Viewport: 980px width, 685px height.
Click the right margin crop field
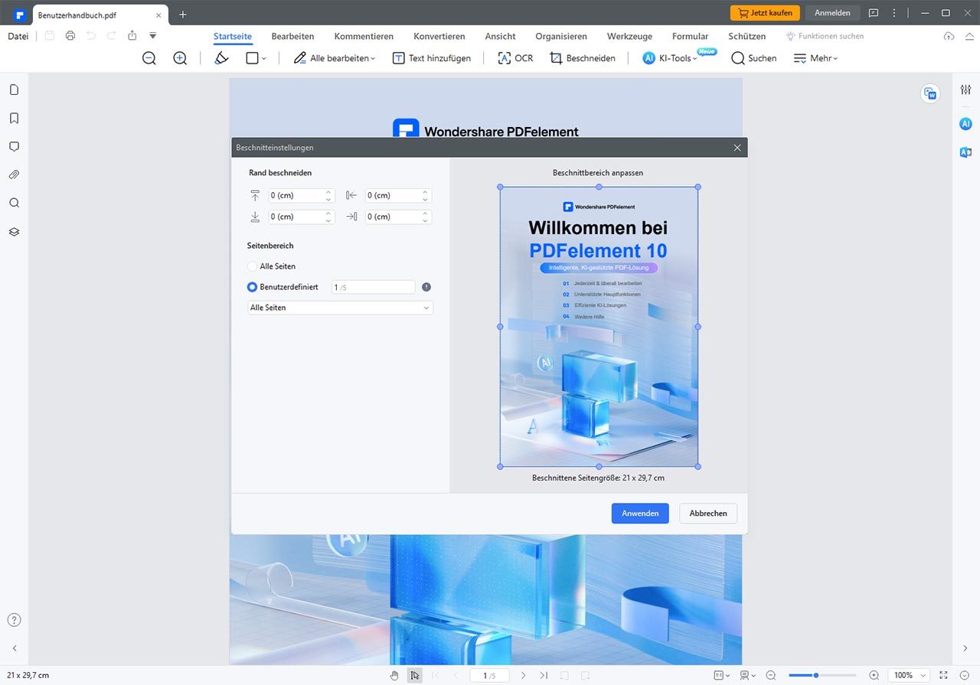pyautogui.click(x=398, y=217)
